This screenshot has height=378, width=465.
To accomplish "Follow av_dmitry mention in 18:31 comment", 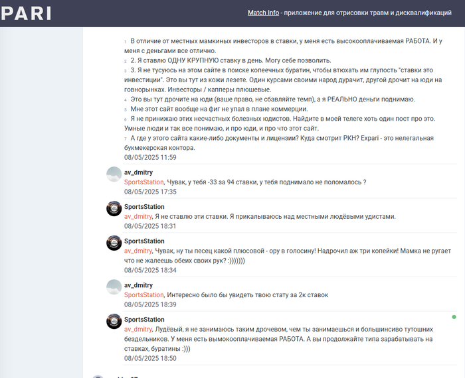I will point(138,216).
